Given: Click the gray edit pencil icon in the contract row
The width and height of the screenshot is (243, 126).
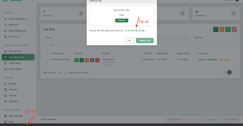Looking at the screenshot, I should coord(92,60).
